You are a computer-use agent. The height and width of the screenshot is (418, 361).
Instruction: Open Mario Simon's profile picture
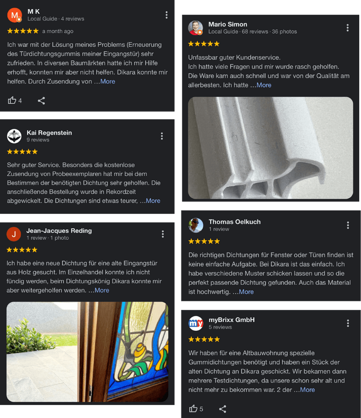[195, 28]
